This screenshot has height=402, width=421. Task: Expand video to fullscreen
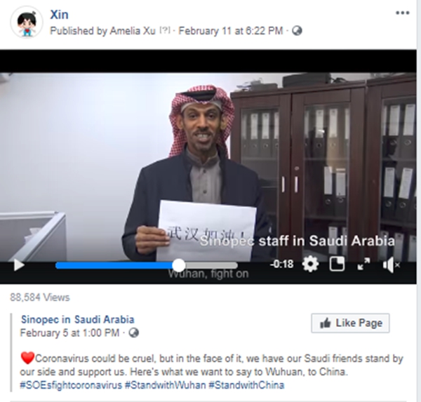pos(363,264)
